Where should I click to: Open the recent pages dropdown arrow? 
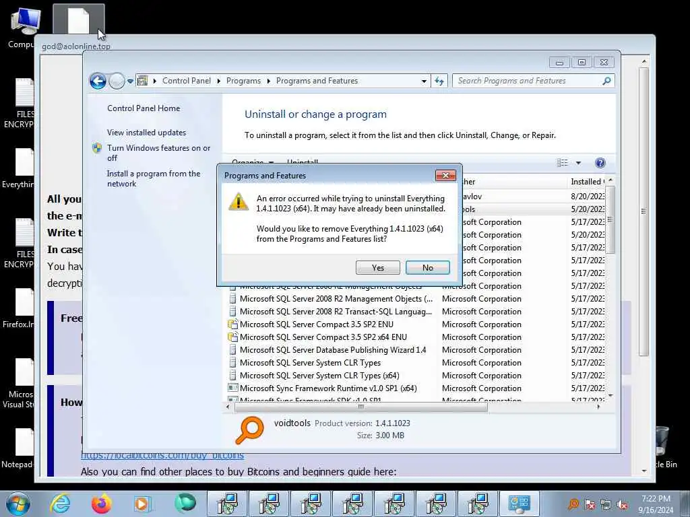click(130, 81)
